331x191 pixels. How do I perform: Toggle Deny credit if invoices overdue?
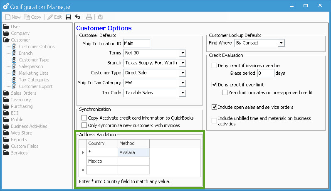click(214, 65)
